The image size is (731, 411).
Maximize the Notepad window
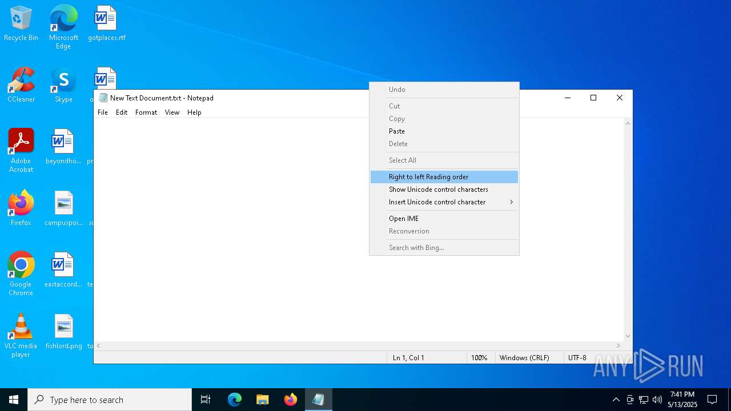(x=593, y=98)
